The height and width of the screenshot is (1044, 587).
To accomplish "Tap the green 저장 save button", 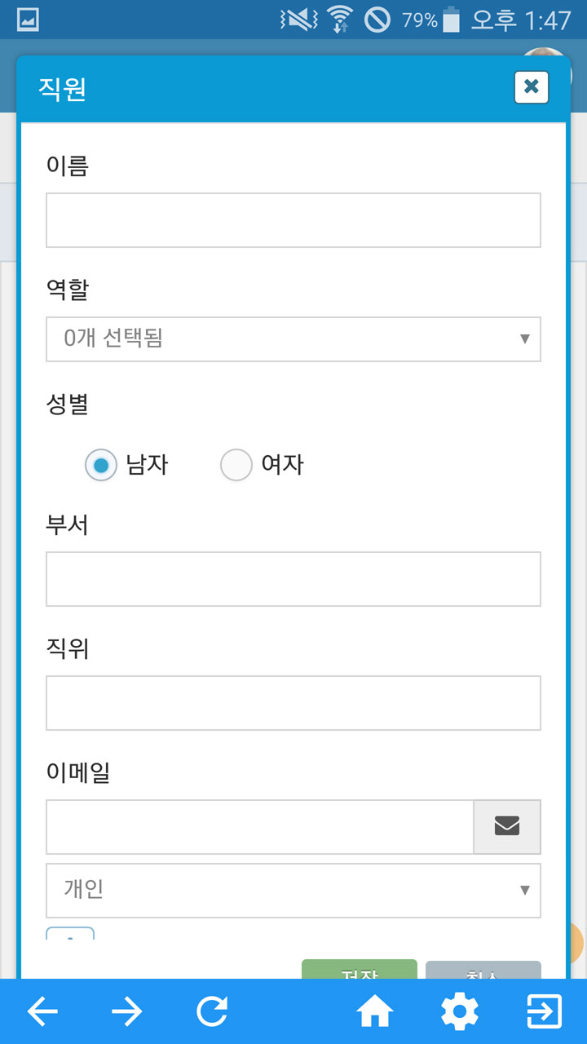I will click(360, 970).
